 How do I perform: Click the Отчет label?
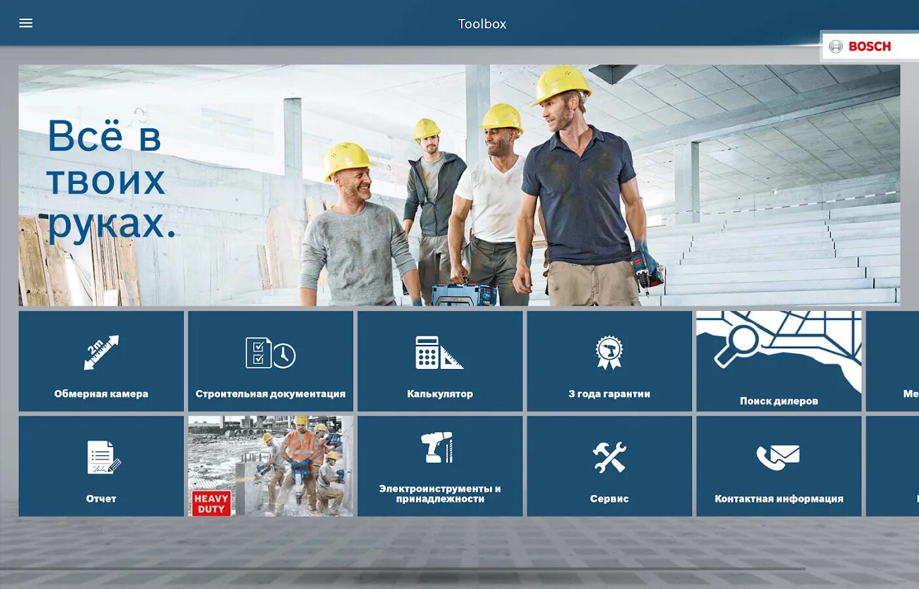coord(101,499)
